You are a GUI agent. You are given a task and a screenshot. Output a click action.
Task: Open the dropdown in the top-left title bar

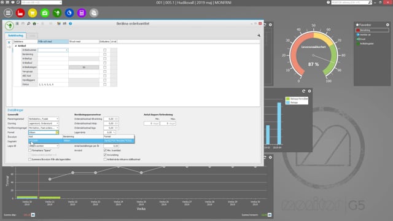60,2
